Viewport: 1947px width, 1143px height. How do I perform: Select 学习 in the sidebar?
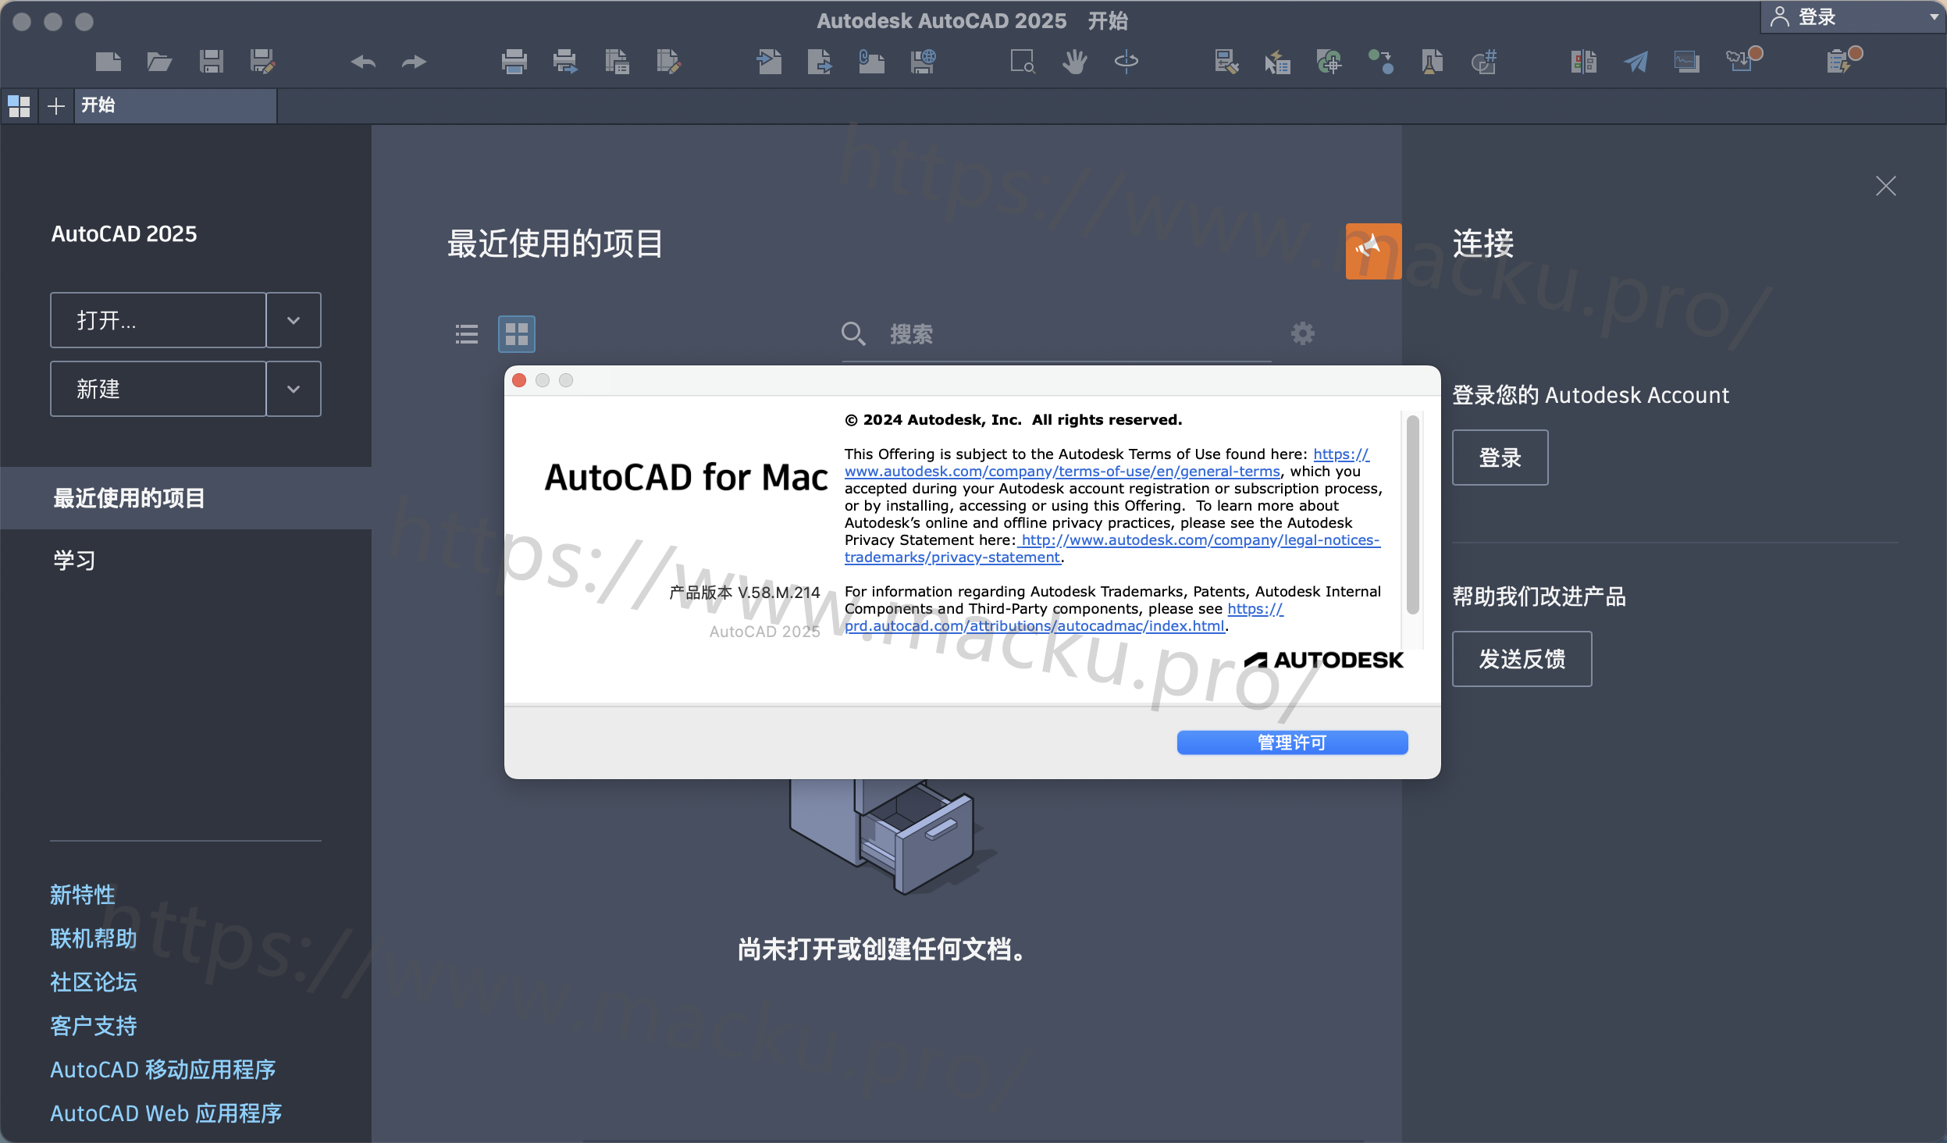pyautogui.click(x=186, y=561)
